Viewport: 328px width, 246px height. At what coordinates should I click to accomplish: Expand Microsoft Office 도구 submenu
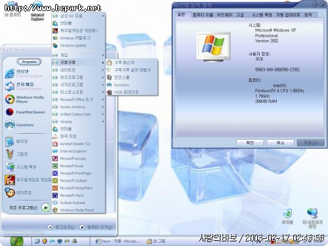pyautogui.click(x=78, y=100)
